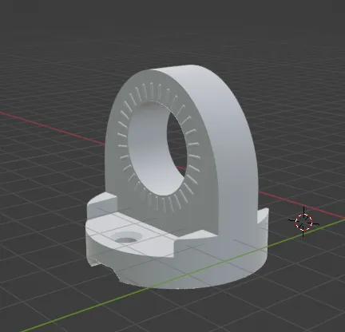This screenshot has height=332, width=345.
Task: Click empty grid area above the model
Action: coord(173,32)
